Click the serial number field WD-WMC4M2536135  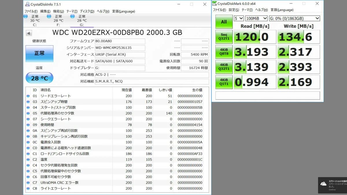[120, 48]
